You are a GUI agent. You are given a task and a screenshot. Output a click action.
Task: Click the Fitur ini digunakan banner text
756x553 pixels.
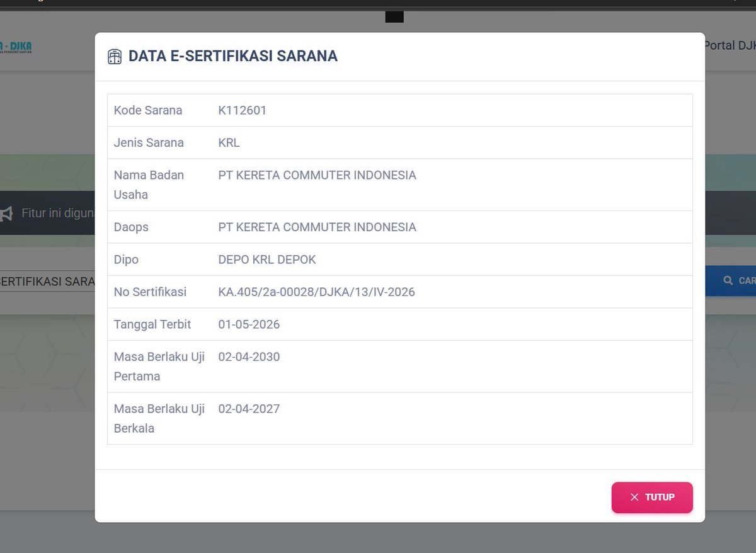tap(58, 214)
